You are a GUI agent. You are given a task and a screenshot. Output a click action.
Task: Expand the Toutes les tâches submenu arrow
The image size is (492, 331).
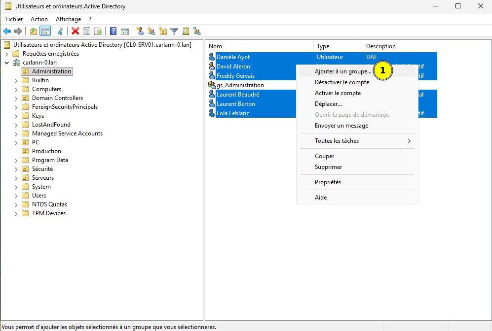pyautogui.click(x=409, y=141)
